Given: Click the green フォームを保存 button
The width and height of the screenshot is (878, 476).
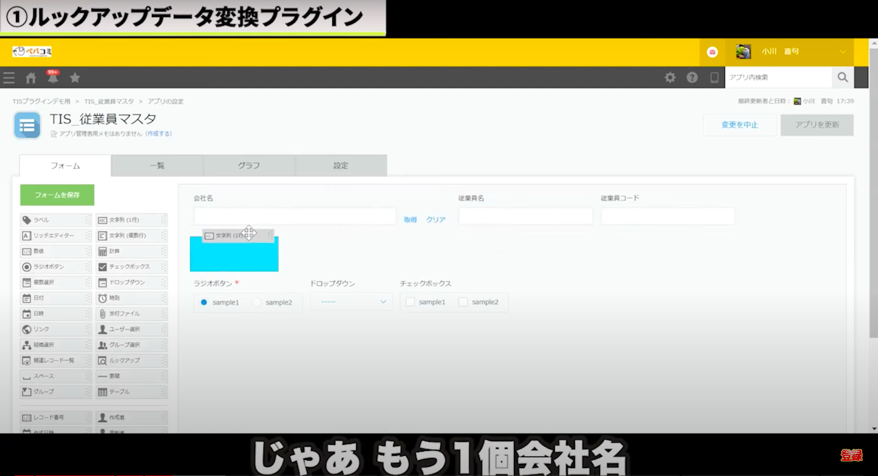Looking at the screenshot, I should [x=57, y=195].
